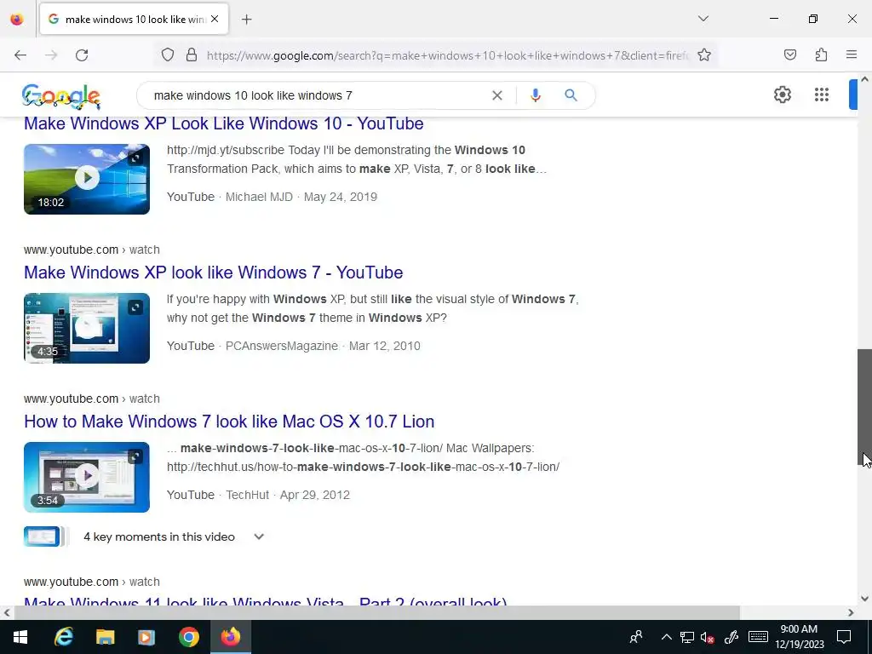Launch Internet Explorer from taskbar
This screenshot has width=872, height=654.
click(63, 637)
